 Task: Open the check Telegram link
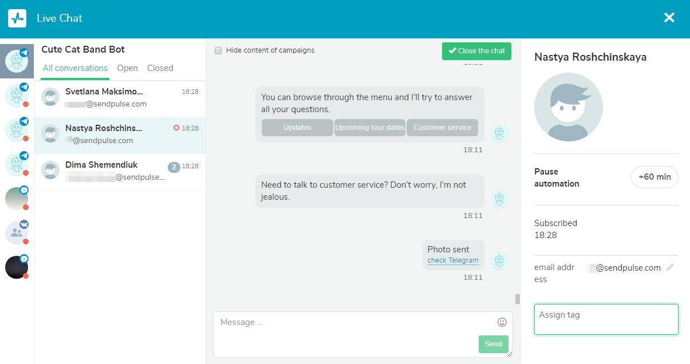[452, 260]
